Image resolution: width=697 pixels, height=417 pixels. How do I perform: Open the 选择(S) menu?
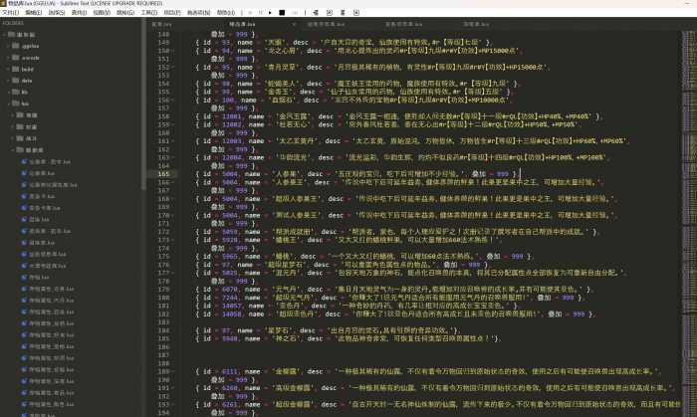(x=57, y=13)
